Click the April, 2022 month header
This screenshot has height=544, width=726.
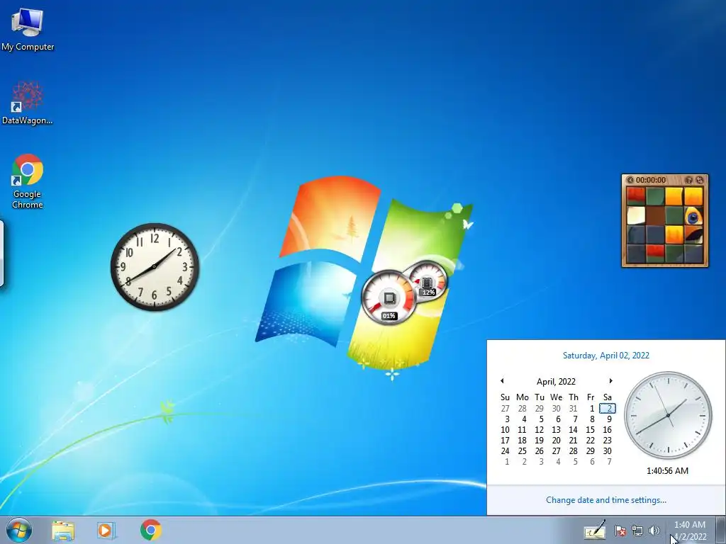[556, 382]
